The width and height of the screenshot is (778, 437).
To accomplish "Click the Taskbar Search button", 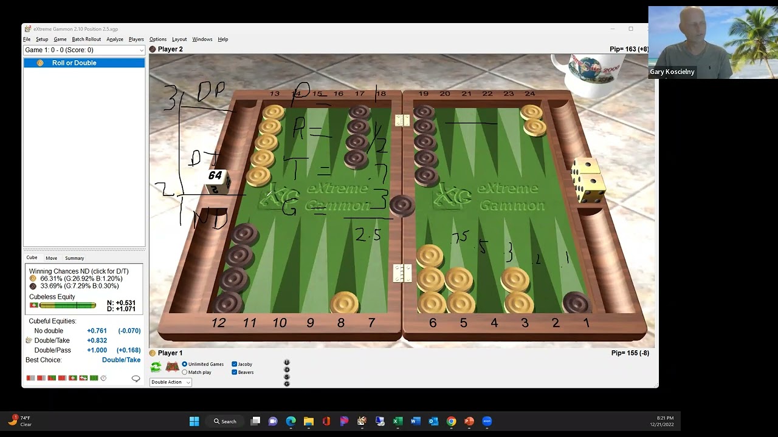I will point(225,421).
